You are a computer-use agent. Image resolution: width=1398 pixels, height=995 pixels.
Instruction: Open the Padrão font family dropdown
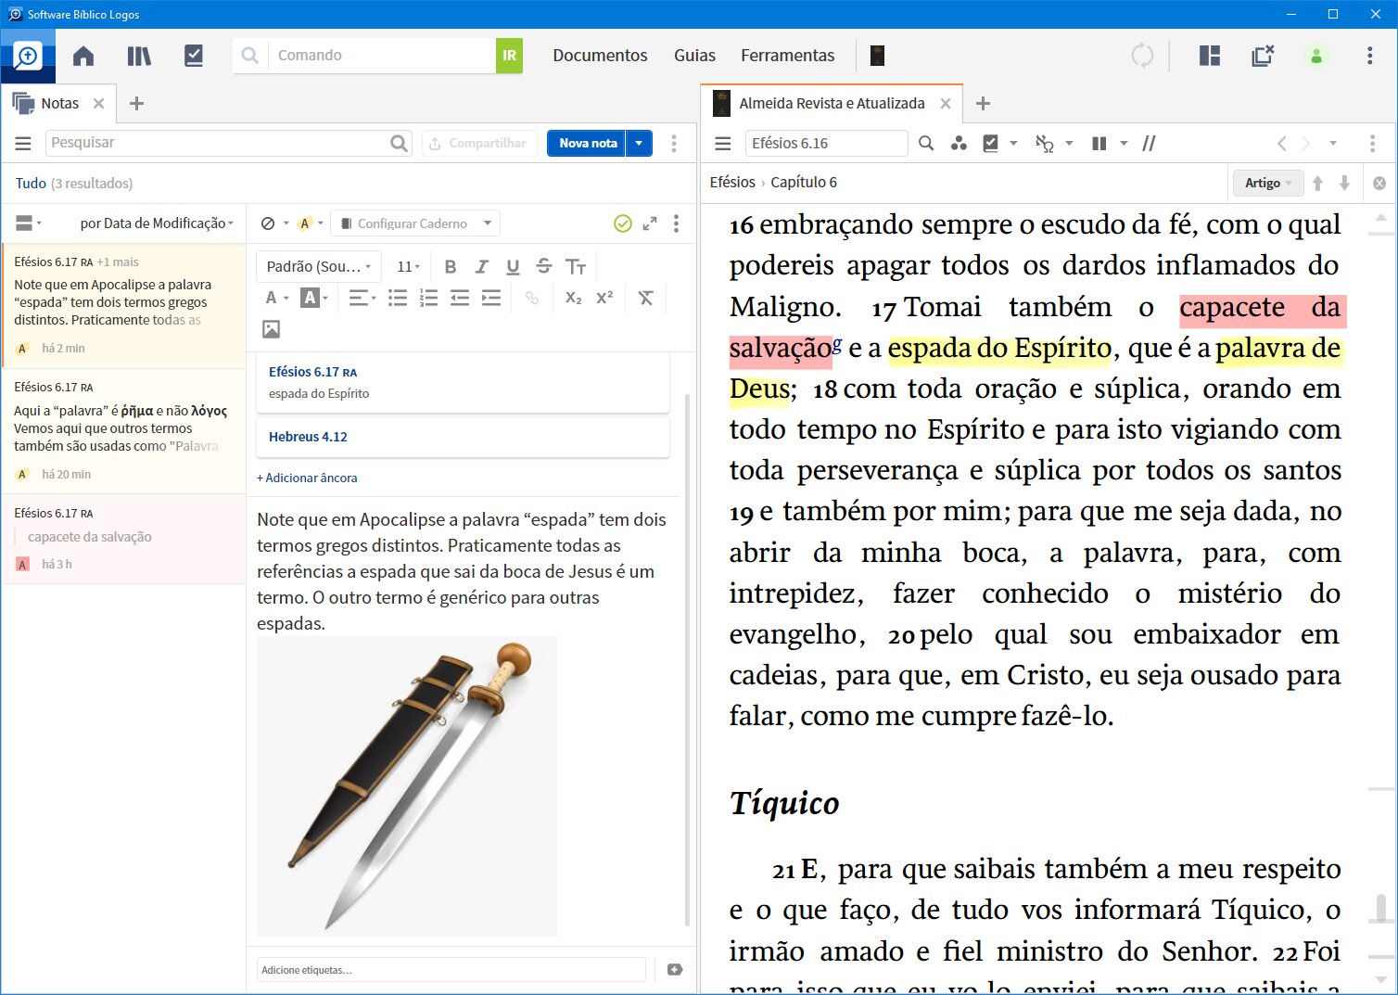point(319,266)
